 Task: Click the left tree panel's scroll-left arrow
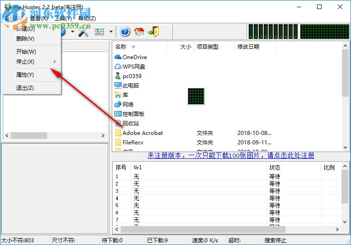point(7,135)
